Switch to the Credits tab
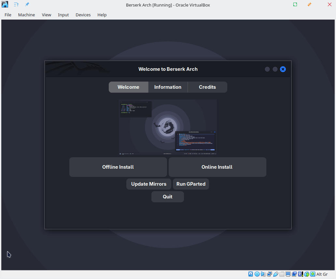The image size is (336, 279). (207, 87)
